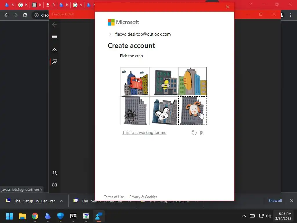The width and height of the screenshot is (297, 223).
Task: Open the monitor app icon on taskbar
Action: click(86, 216)
